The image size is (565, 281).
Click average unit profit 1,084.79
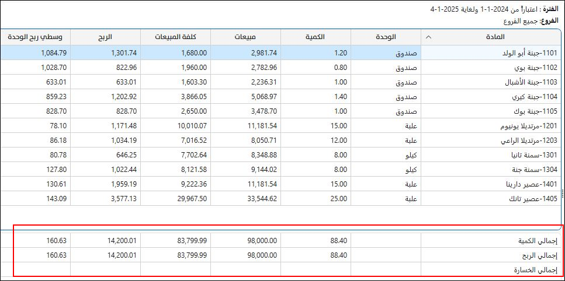(x=54, y=53)
